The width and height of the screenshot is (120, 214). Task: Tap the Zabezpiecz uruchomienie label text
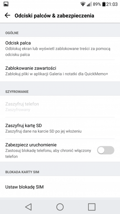(x=31, y=145)
